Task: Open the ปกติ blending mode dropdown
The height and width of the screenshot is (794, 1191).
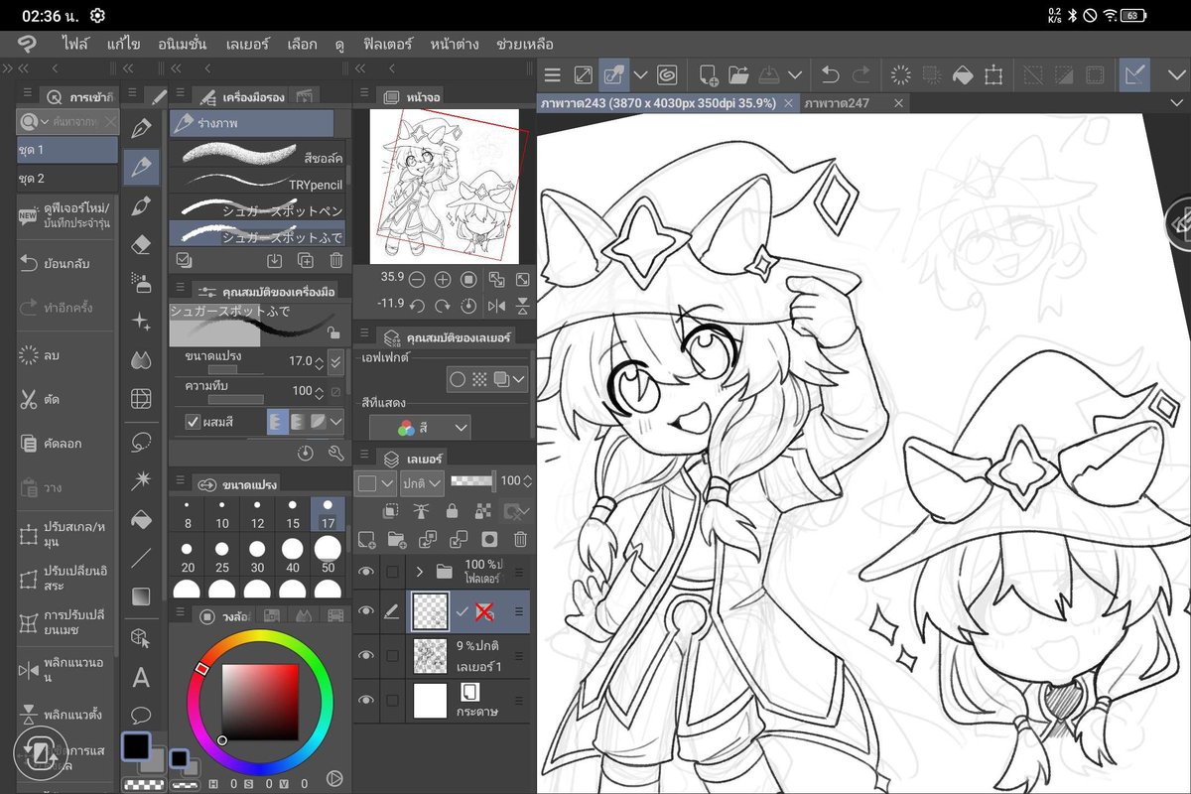Action: [421, 482]
